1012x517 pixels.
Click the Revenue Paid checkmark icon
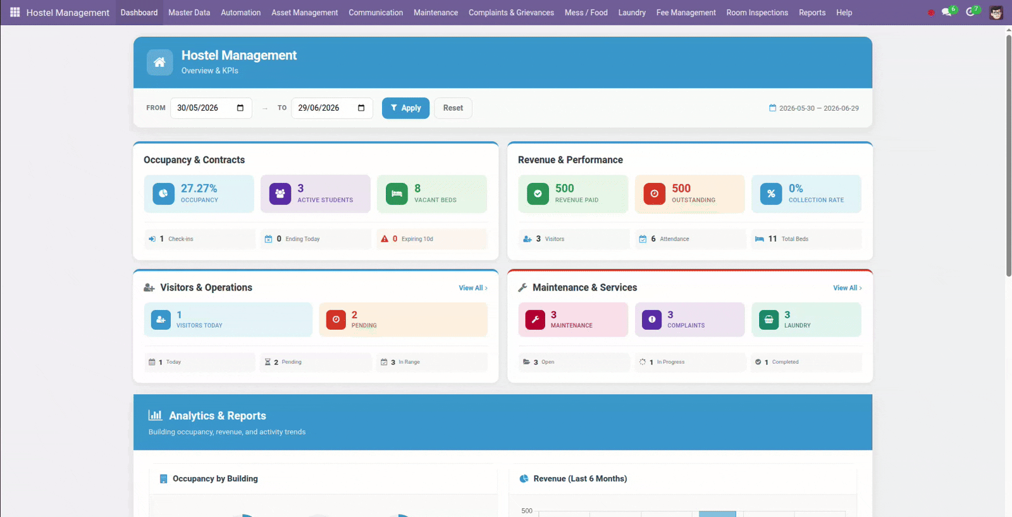pyautogui.click(x=538, y=194)
